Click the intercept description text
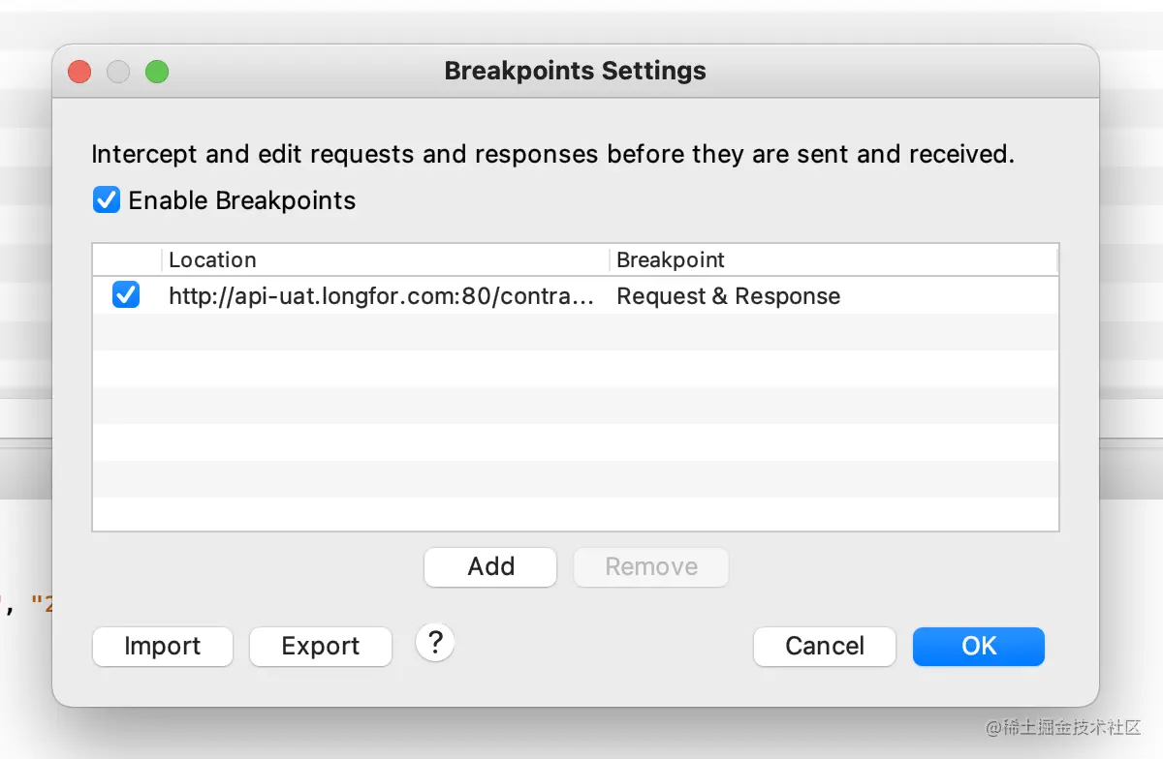1163x759 pixels. click(552, 154)
